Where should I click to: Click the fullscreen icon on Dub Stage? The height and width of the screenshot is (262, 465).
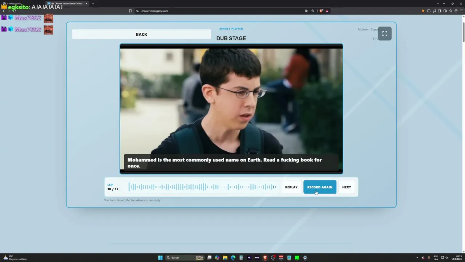(x=385, y=34)
